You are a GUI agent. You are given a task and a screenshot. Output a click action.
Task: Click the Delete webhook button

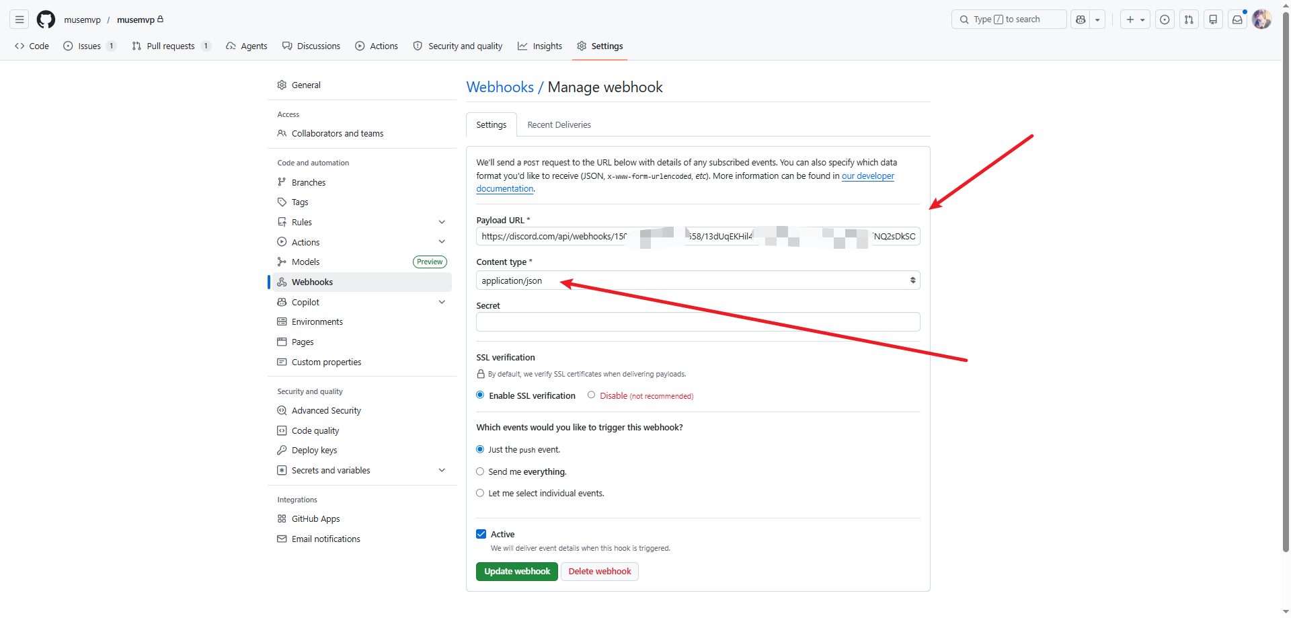(x=600, y=572)
